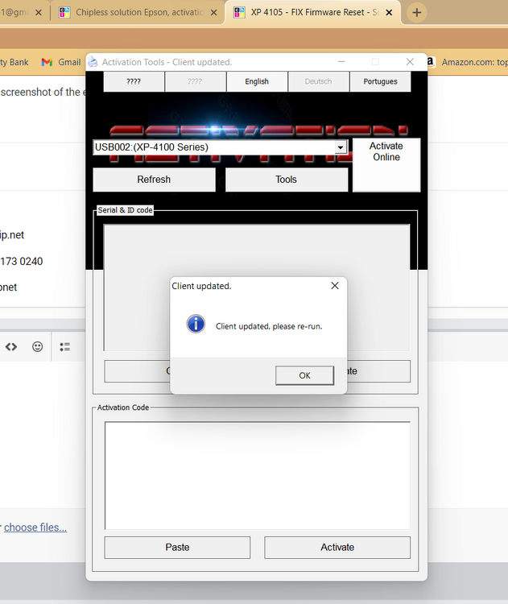Close the Client updated message dialog
This screenshot has height=604, width=508.
(335, 285)
